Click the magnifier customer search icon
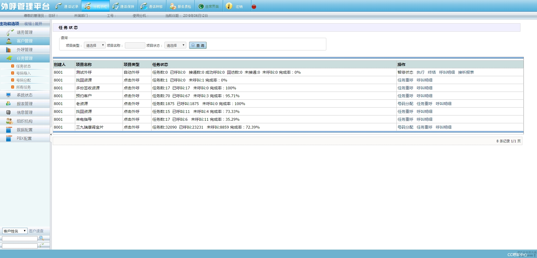 42,238
